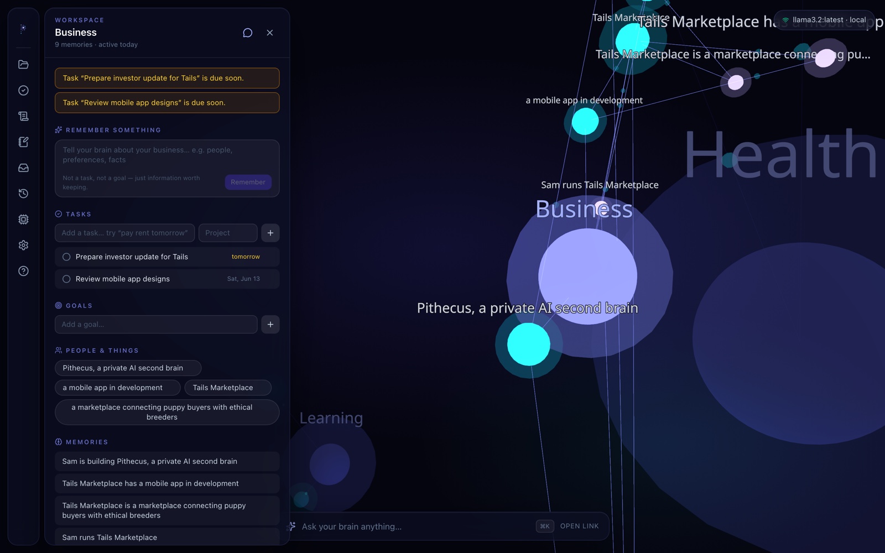
Task: Open the help question mark icon
Action: (23, 271)
